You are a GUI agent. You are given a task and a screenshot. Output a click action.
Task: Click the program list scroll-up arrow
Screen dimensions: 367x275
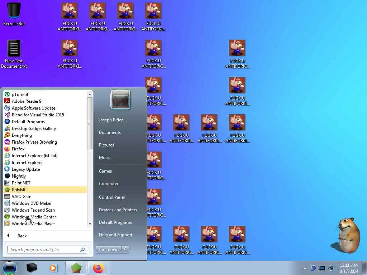[90, 94]
